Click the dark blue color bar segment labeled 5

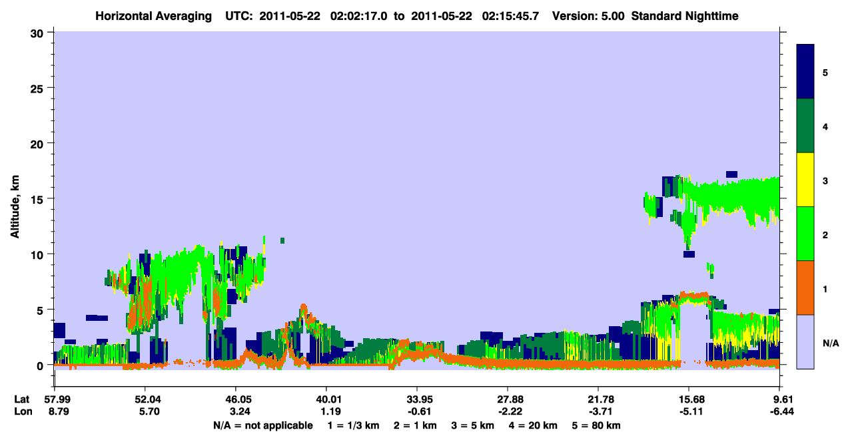805,72
